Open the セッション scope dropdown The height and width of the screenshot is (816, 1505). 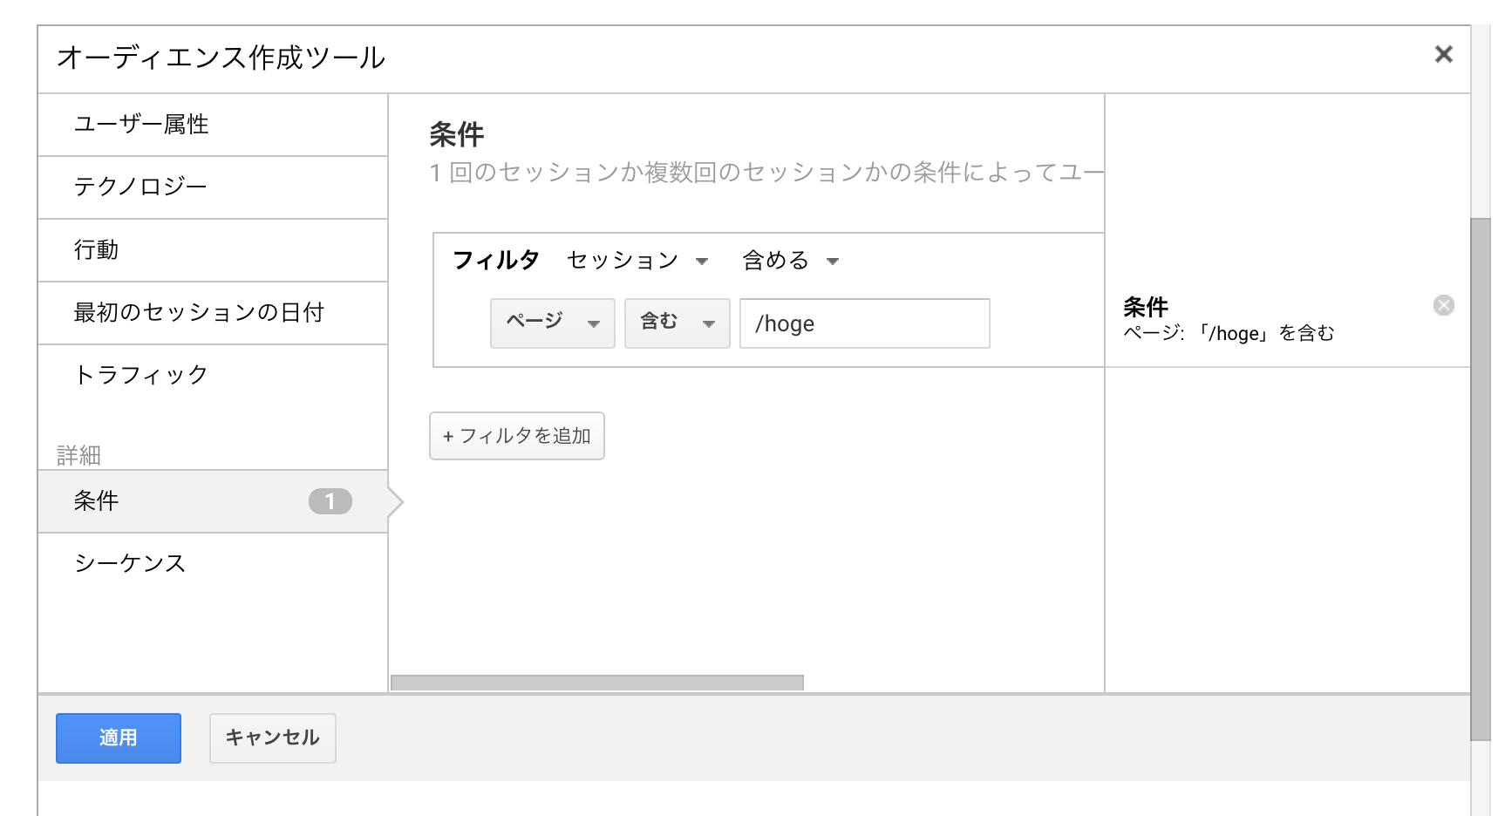pos(637,261)
